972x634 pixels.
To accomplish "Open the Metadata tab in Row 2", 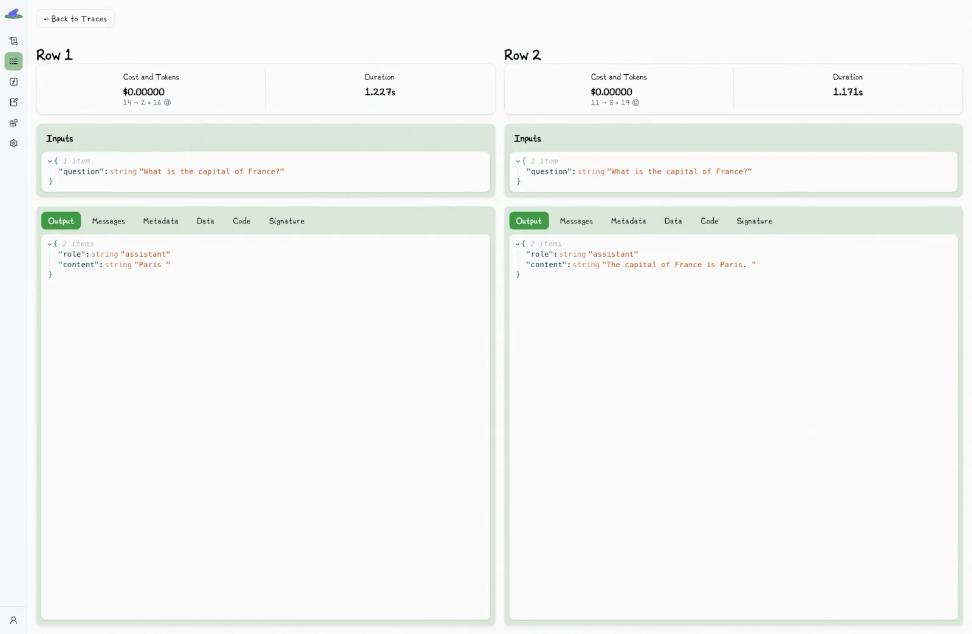I will click(628, 221).
